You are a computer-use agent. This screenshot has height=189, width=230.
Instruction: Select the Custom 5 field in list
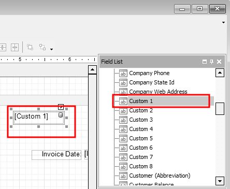141,138
